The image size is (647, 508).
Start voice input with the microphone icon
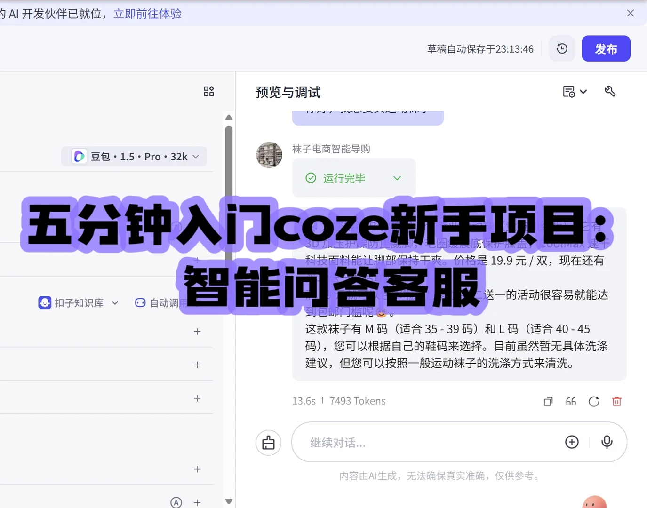click(x=607, y=442)
